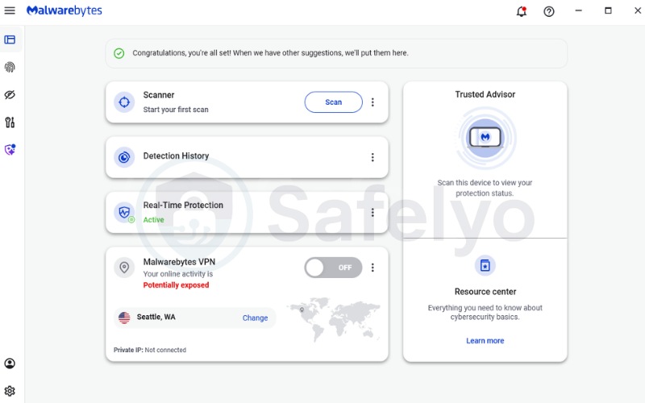The image size is (645, 403).
Task: Click the Detection History title
Action: click(x=176, y=156)
